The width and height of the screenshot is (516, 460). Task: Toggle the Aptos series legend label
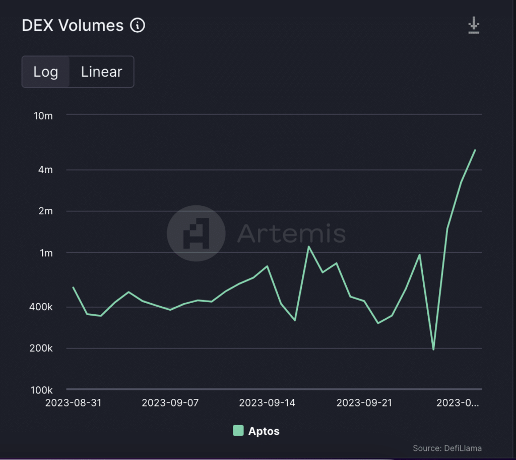click(x=264, y=431)
